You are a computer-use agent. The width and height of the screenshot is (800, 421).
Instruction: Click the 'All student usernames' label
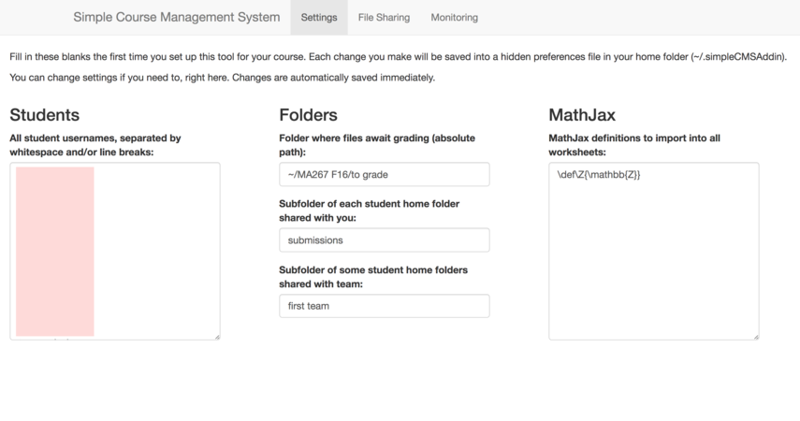(x=95, y=145)
